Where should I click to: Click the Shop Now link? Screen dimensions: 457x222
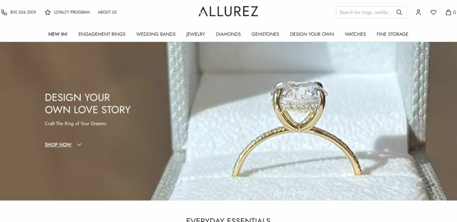tap(58, 144)
